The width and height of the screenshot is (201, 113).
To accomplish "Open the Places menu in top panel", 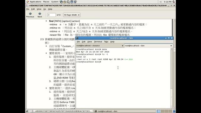I will 46,2.
